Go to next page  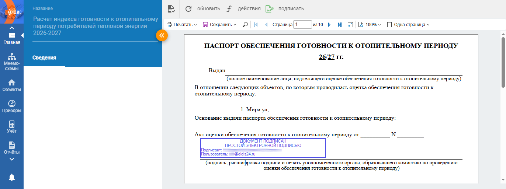coord(329,25)
